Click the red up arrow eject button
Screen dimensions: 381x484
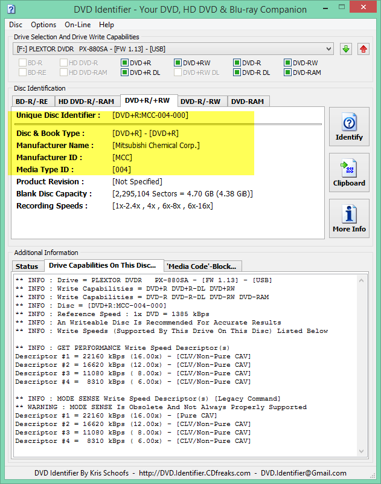(363, 49)
